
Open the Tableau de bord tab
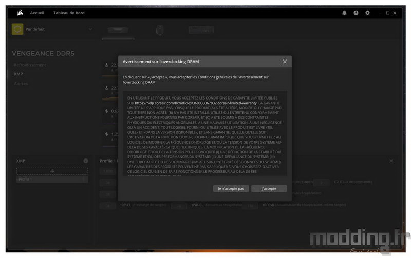point(69,13)
